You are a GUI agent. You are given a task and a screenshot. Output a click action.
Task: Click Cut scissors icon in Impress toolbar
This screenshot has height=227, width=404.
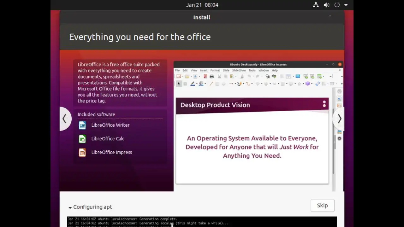219,76
